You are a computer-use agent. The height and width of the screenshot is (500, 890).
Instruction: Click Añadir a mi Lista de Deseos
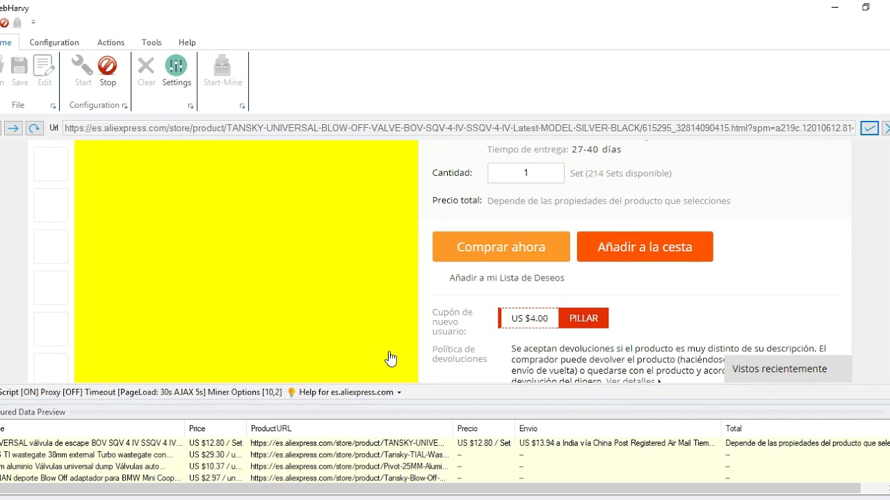(x=507, y=278)
